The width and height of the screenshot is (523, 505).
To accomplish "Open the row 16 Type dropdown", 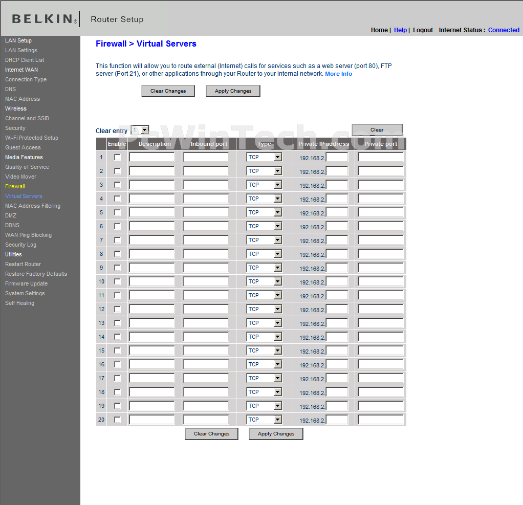I will 265,364.
